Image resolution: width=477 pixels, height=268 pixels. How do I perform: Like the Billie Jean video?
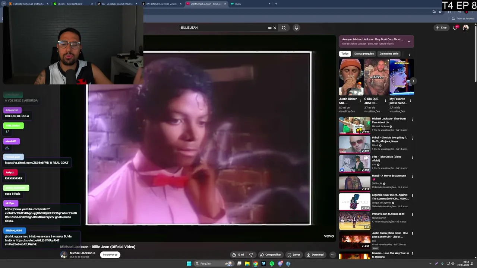coord(238,255)
